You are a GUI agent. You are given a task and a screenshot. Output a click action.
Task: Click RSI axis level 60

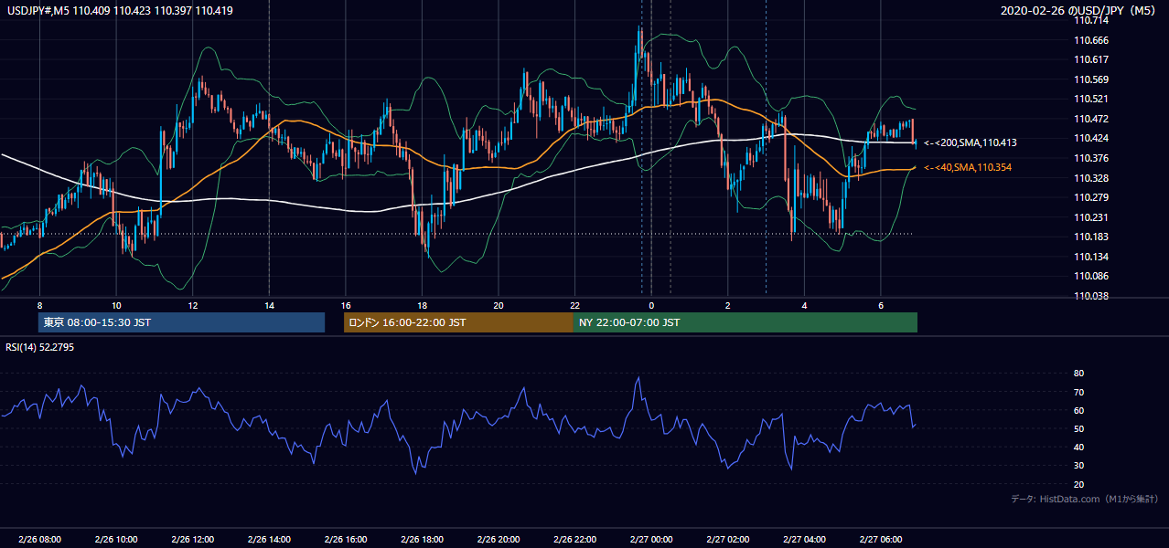[1078, 410]
